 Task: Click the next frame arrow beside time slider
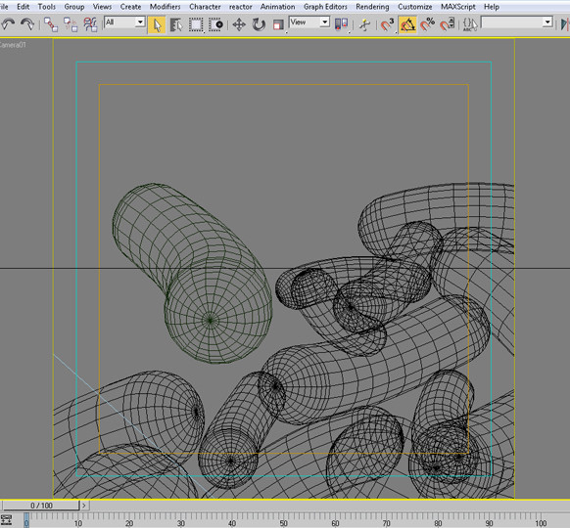click(84, 506)
